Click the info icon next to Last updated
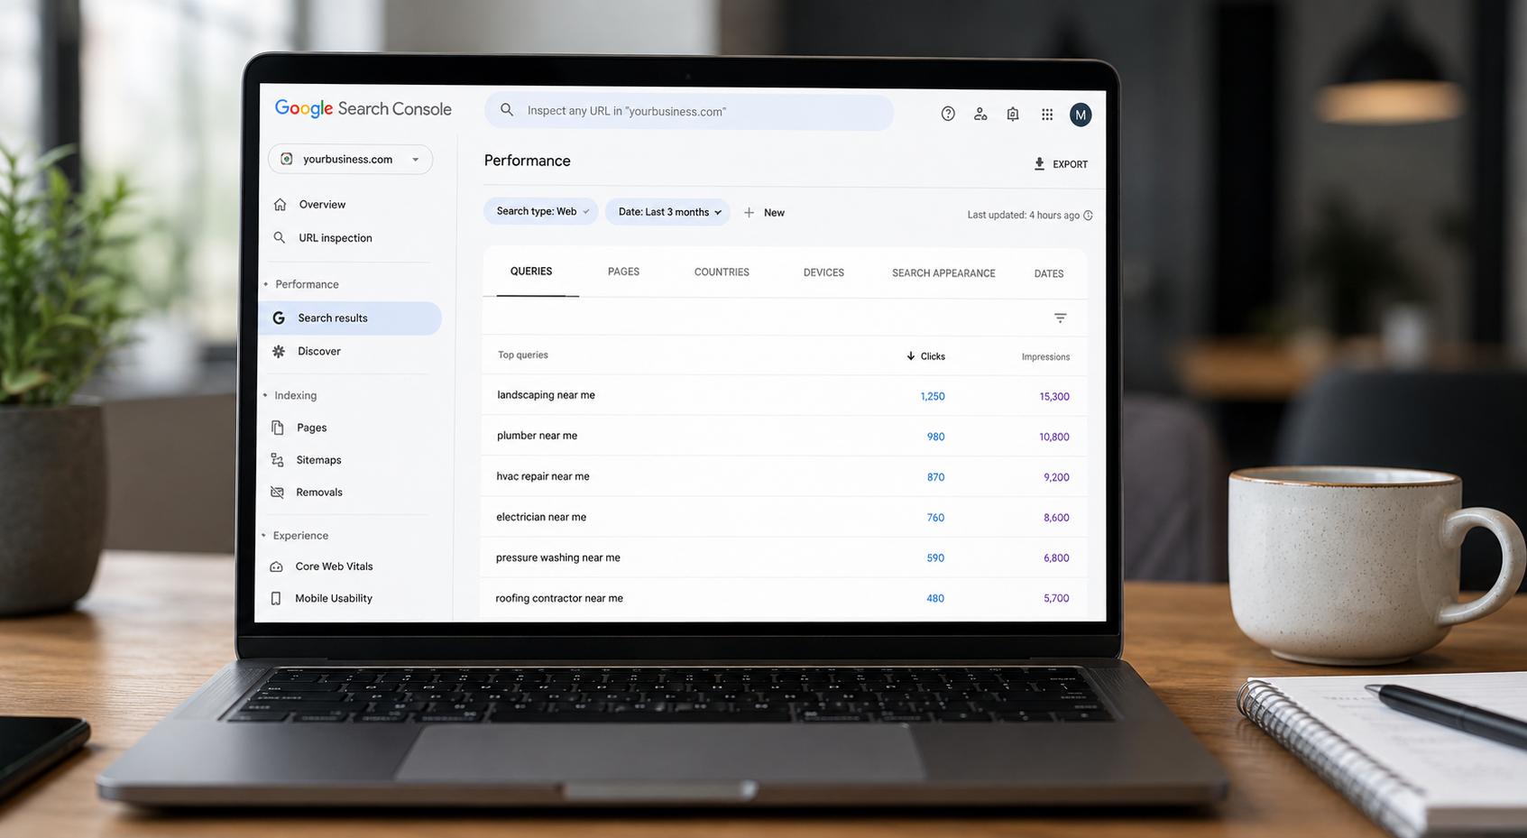The width and height of the screenshot is (1527, 838). pos(1088,216)
